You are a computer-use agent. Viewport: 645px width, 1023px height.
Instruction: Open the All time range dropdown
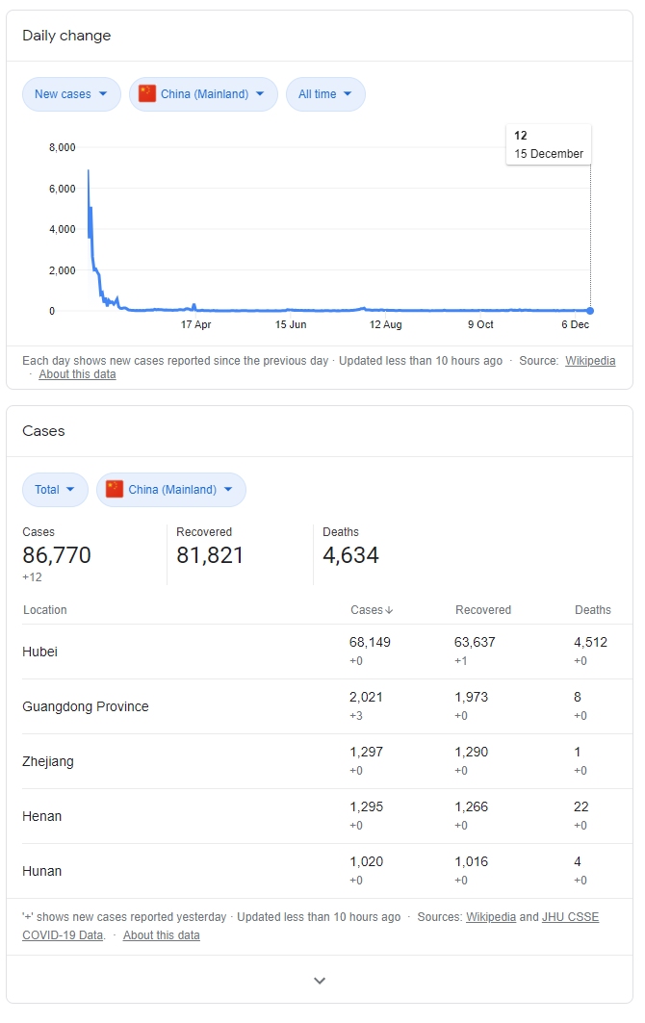point(324,94)
